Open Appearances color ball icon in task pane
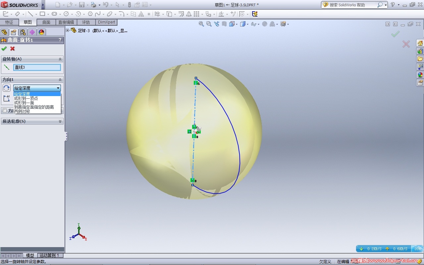The image size is (424, 265). pyautogui.click(x=420, y=75)
